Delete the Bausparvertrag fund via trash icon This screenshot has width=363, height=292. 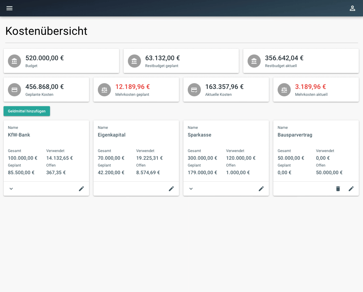(x=338, y=189)
